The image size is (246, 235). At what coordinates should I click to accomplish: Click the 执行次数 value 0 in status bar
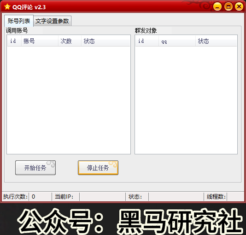[x=34, y=197]
